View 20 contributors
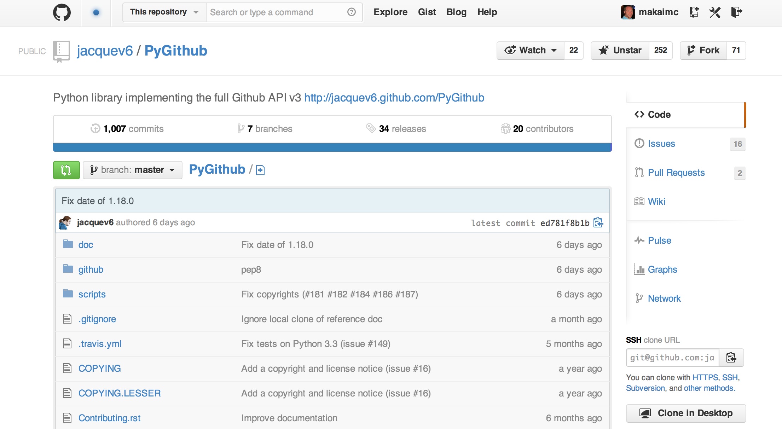The height and width of the screenshot is (429, 782). point(537,129)
